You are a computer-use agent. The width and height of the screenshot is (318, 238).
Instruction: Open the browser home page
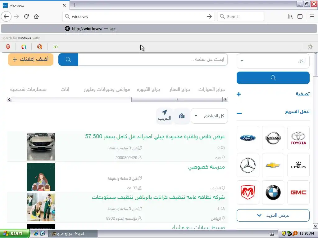(36, 16)
